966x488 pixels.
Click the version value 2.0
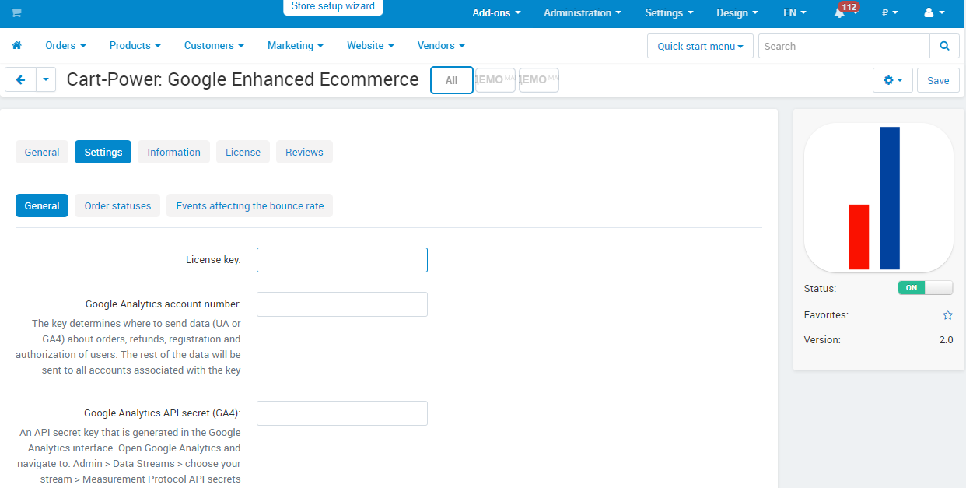[946, 339]
